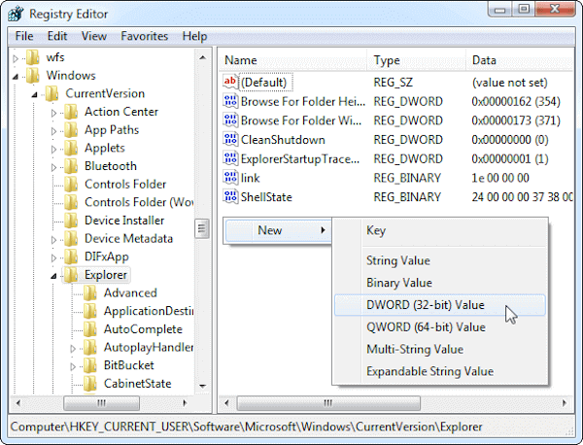Open the View menu
Viewport: 583px width, 445px height.
(x=94, y=36)
